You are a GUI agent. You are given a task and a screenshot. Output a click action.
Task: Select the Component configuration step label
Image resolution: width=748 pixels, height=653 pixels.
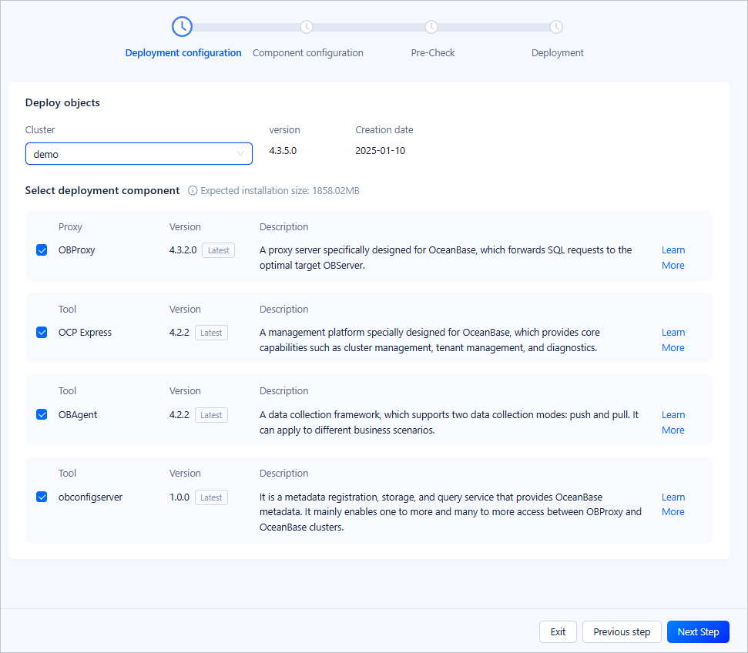coord(307,53)
